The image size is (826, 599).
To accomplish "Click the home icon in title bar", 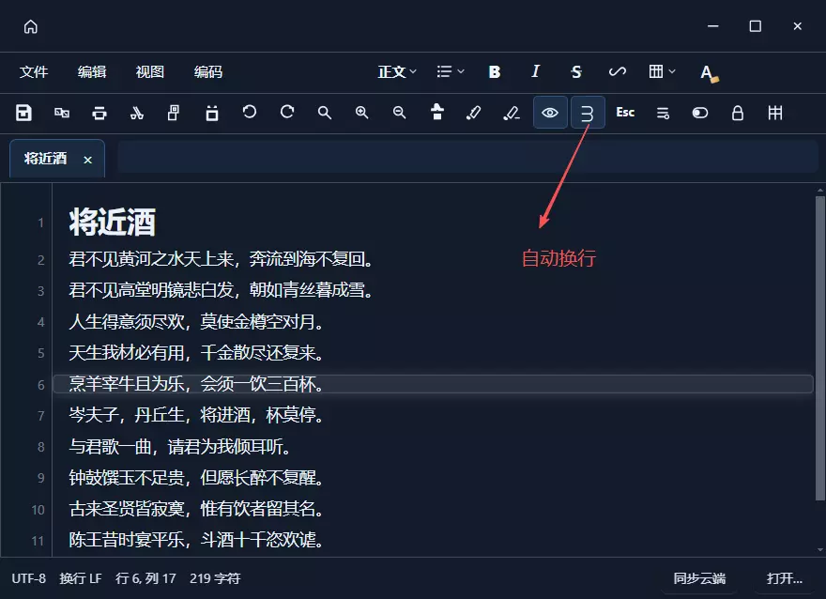I will pos(31,26).
